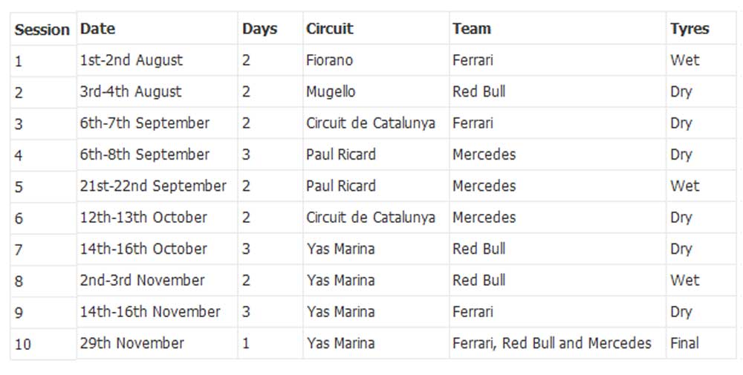Click the Date column header
Screen dimensions: 743x375
point(97,29)
